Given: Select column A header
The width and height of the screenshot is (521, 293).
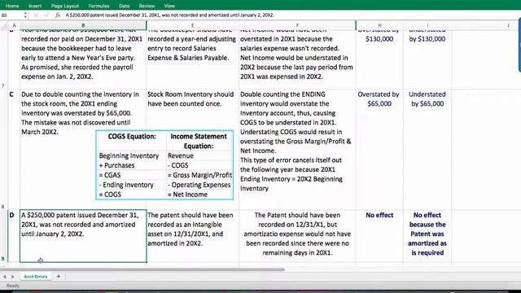Looking at the screenshot, I should tap(14, 25).
